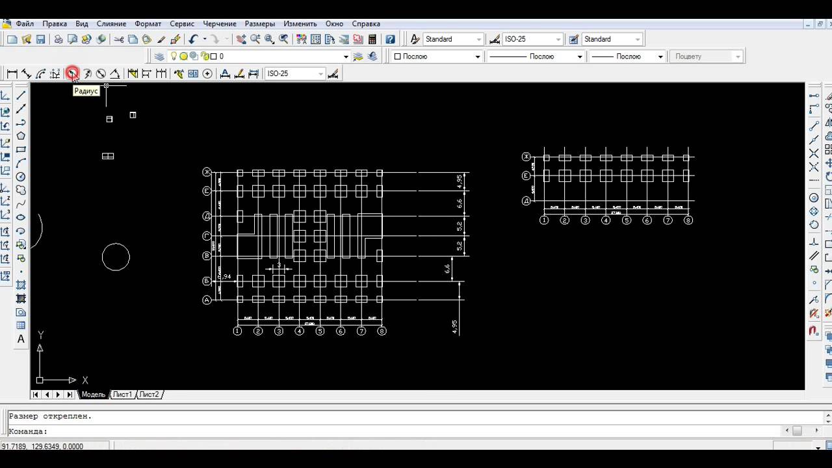Select the Polygon draw tool
The width and height of the screenshot is (832, 468).
point(21,136)
